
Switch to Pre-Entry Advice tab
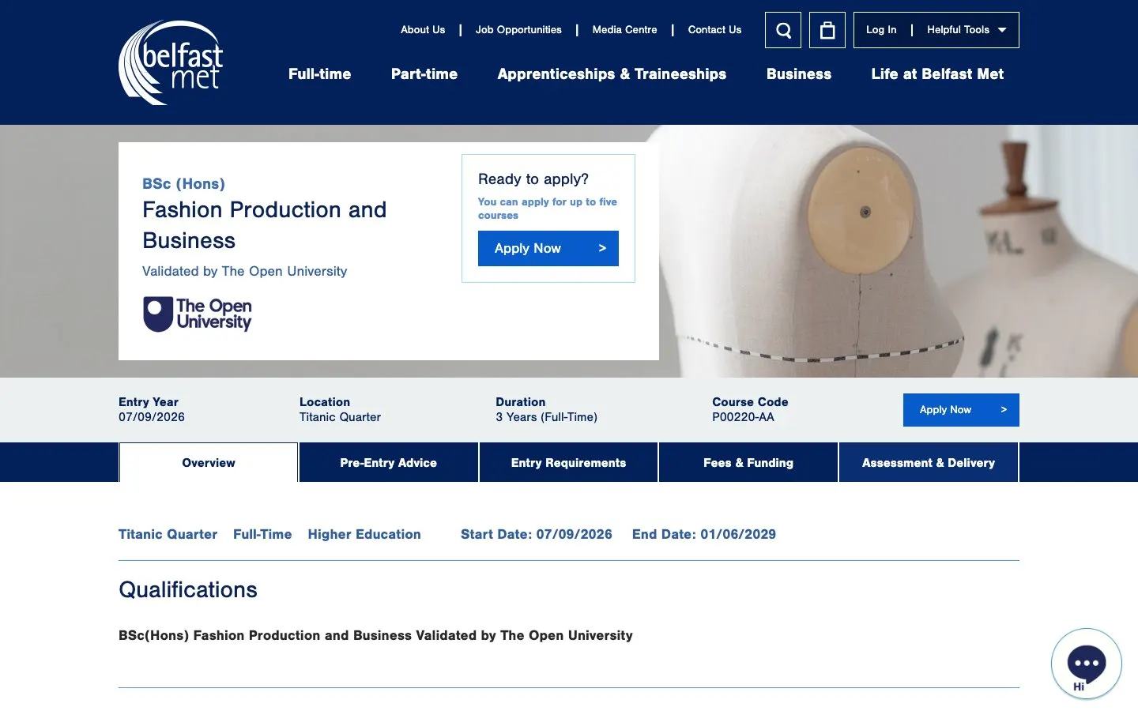point(389,463)
